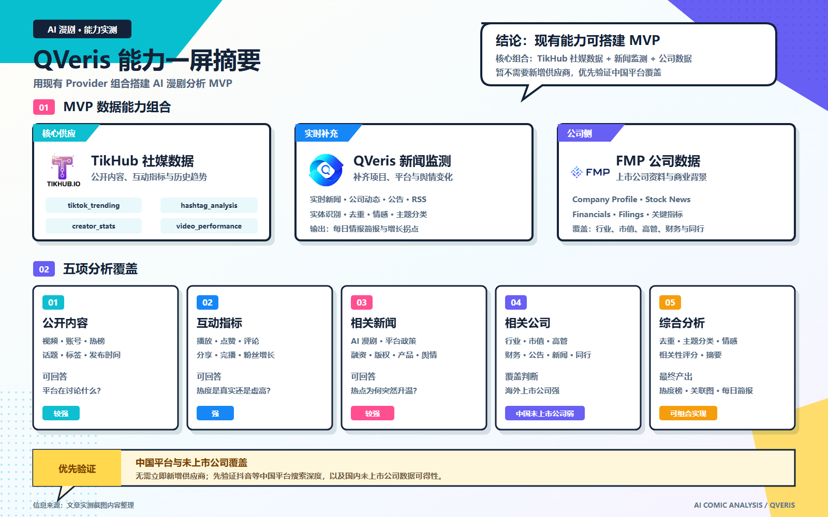The height and width of the screenshot is (517, 828).
Task: Click the source note 信息来源：文章实测截图内容整理
Action: coord(83,505)
